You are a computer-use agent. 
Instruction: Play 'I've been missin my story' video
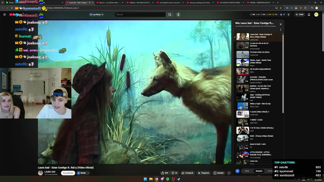[x=259, y=54]
